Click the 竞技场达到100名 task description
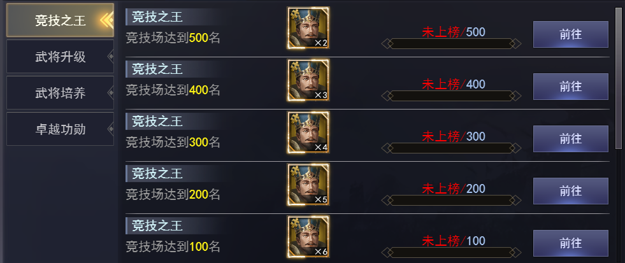Image resolution: width=625 pixels, height=263 pixels. click(x=173, y=246)
